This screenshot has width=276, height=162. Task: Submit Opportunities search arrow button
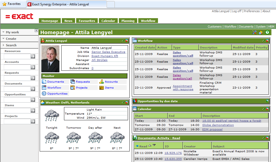point(33,100)
